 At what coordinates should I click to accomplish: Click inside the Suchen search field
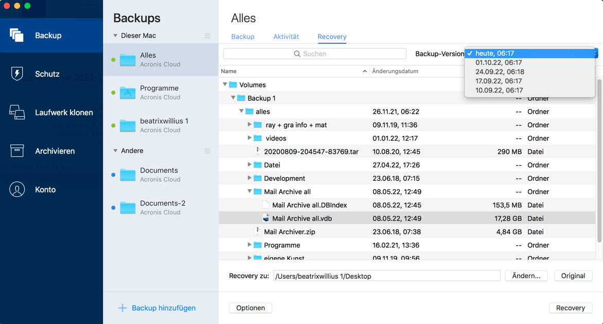click(x=314, y=53)
